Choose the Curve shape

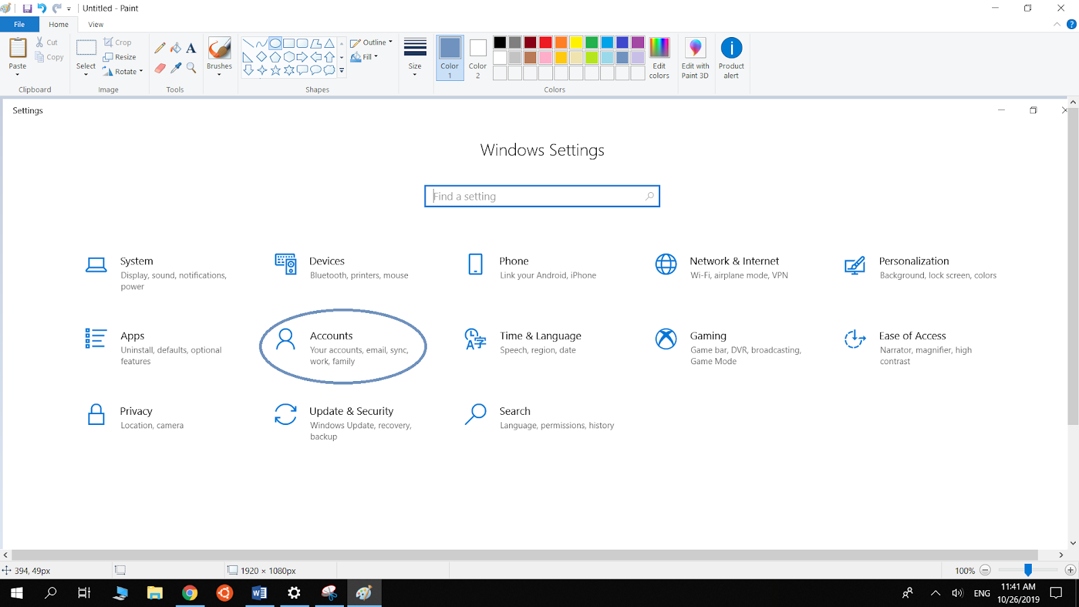(x=262, y=44)
